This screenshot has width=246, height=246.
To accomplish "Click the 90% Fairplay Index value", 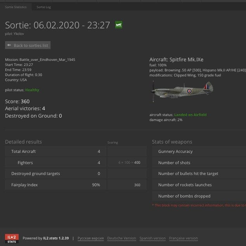I will (x=96, y=185).
